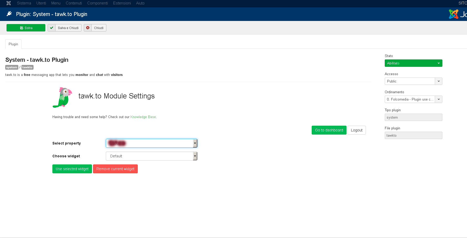Click the File plugin field showing tawkto
The height and width of the screenshot is (238, 467).
(413, 135)
